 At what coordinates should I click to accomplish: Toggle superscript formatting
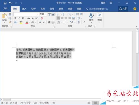[x=36, y=18]
